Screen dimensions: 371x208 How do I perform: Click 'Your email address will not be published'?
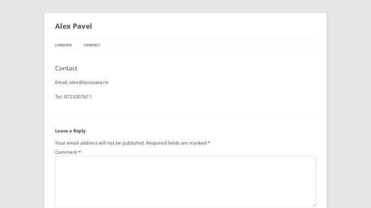(100, 143)
